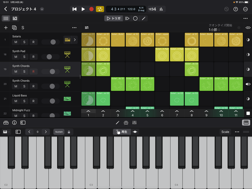Mute the Solaris track
Viewport: 252px width, 189px height.
[x=16, y=42]
